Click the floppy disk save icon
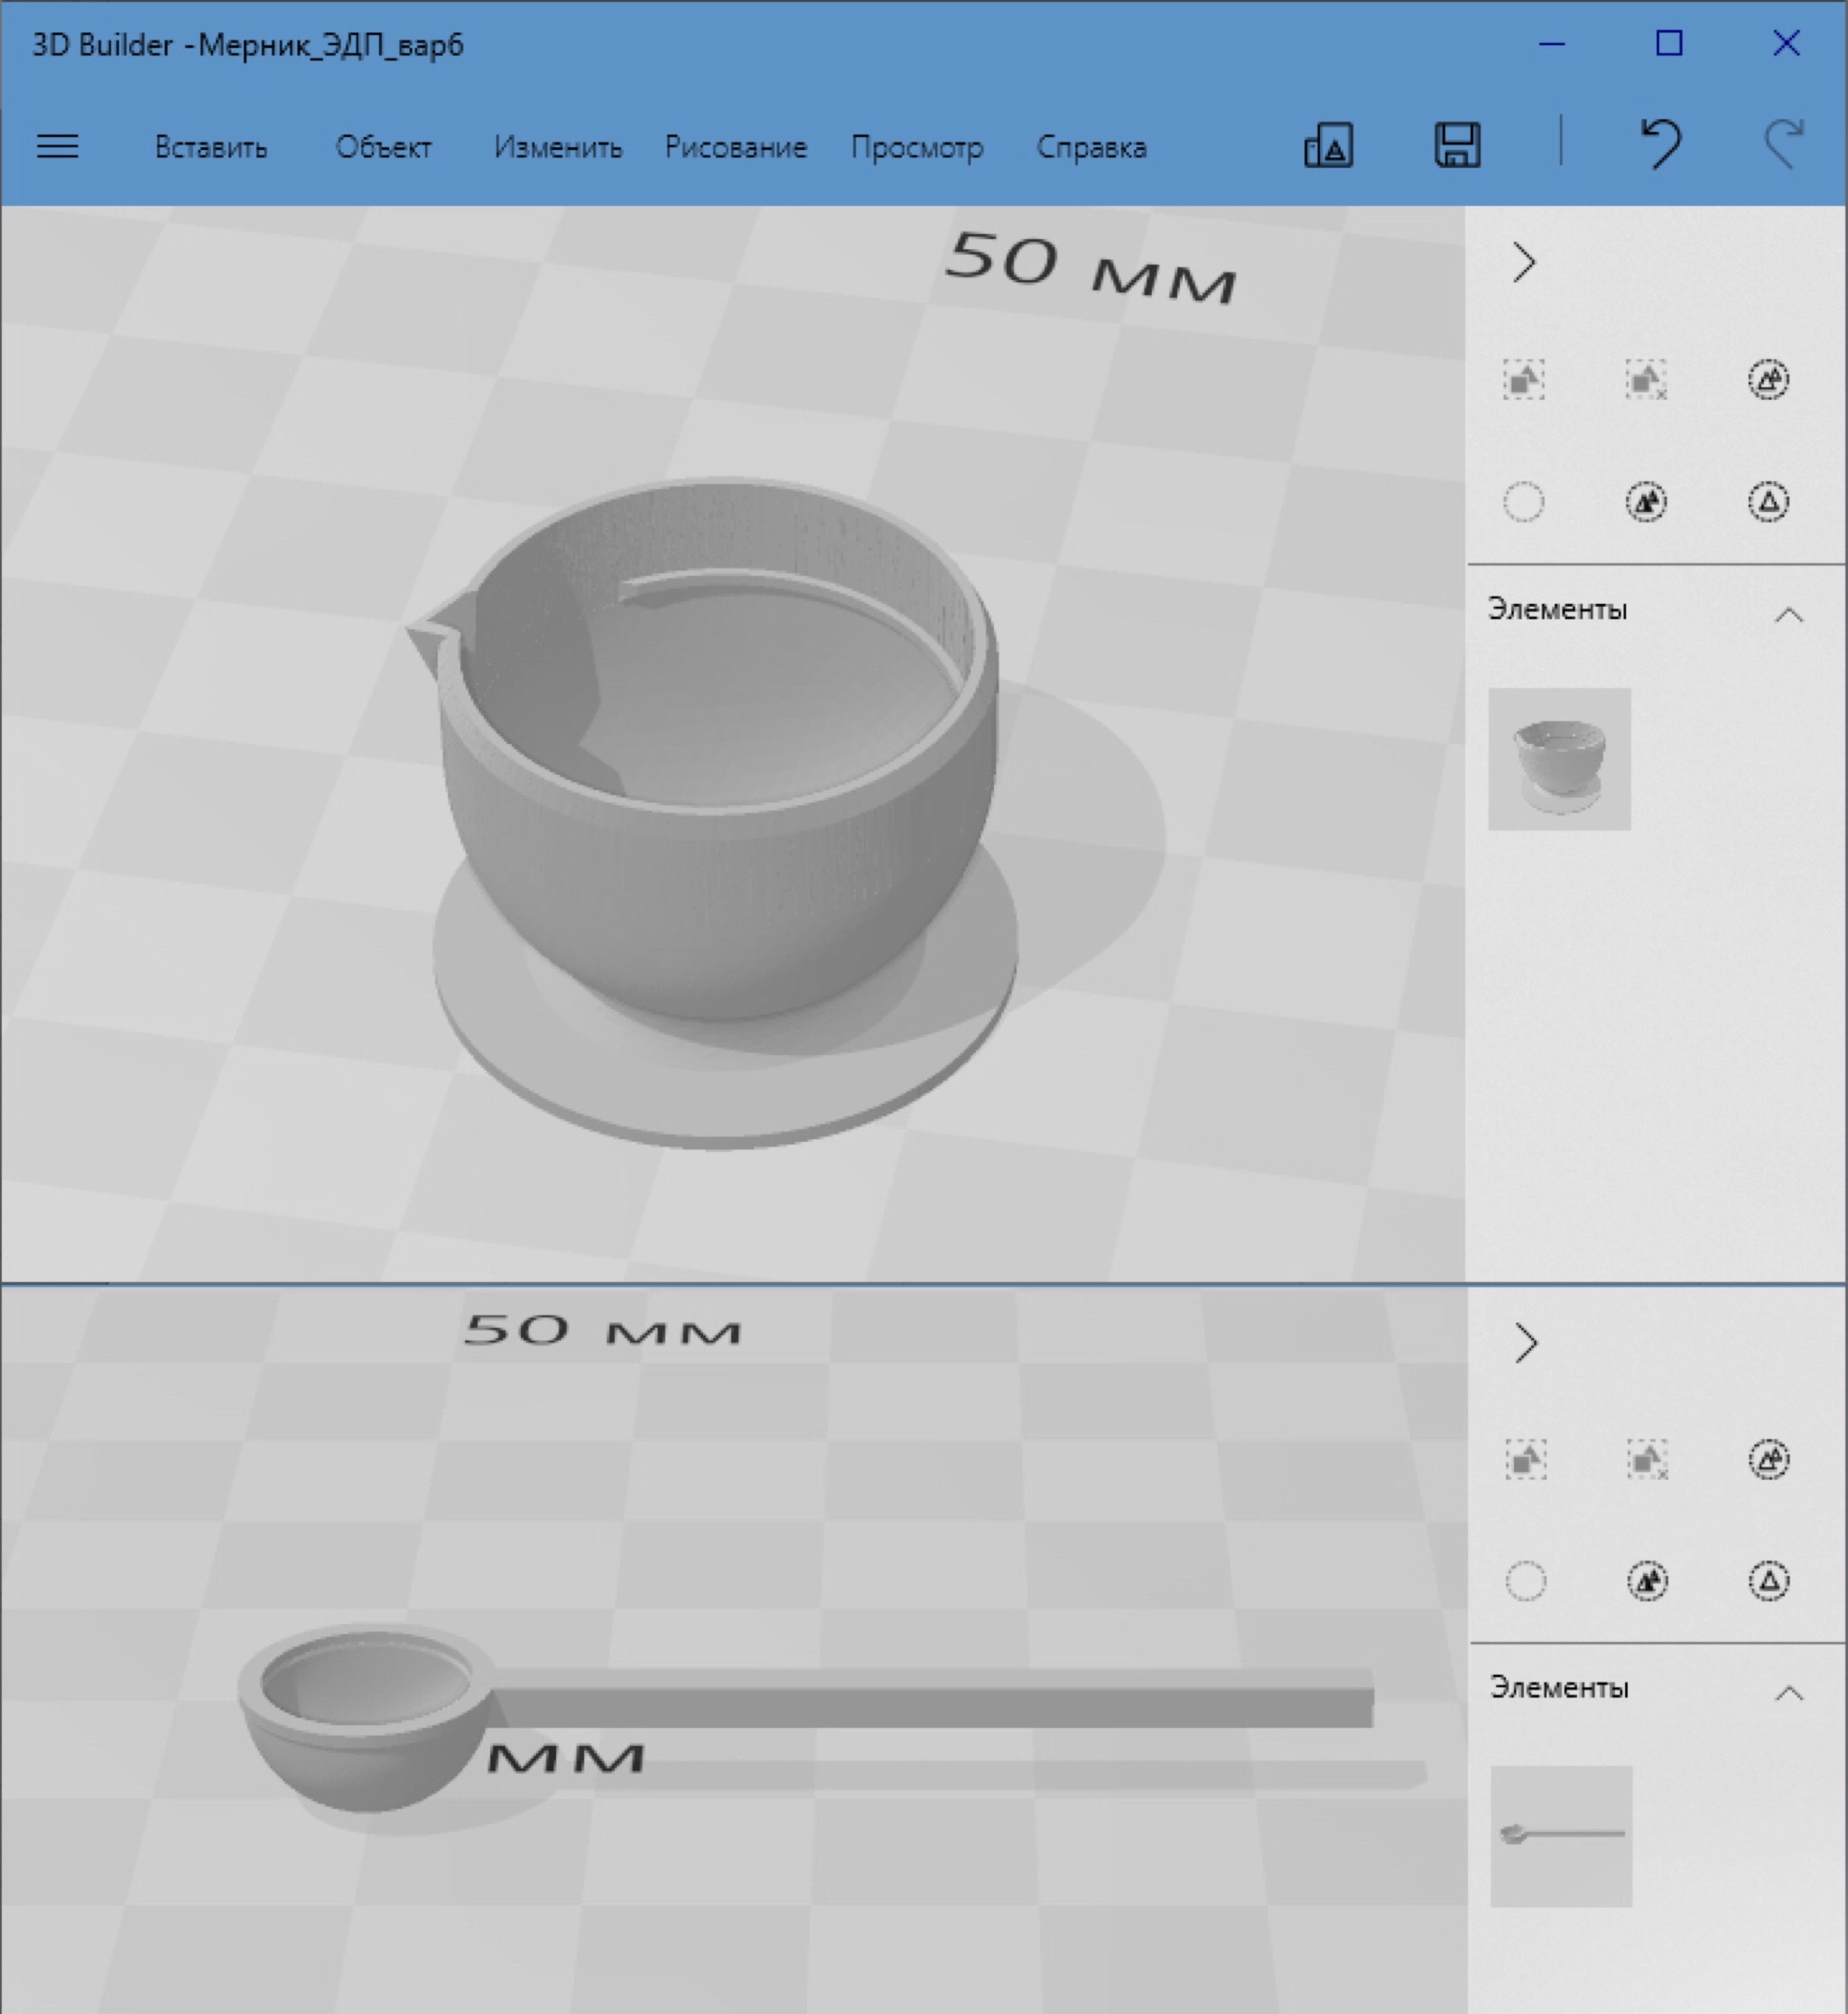1848x2014 pixels. click(1457, 146)
